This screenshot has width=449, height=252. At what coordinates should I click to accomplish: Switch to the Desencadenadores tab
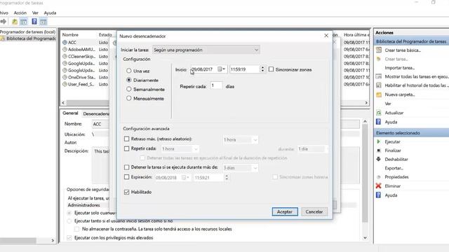pyautogui.click(x=96, y=113)
